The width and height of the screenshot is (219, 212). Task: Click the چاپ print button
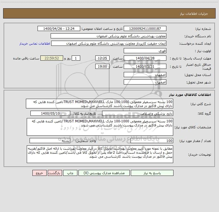click(70, 173)
